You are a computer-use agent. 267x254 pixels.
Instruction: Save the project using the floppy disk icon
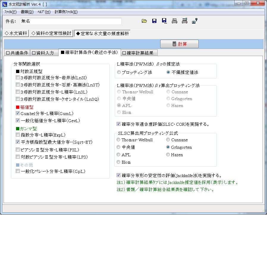[x=154, y=21]
